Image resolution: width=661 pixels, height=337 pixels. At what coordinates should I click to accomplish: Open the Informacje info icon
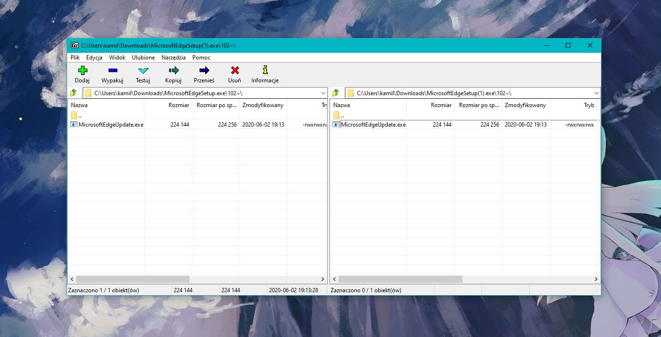click(265, 71)
